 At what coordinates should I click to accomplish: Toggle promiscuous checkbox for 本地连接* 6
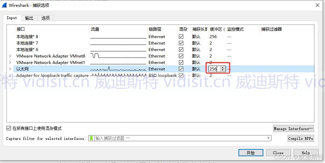(181, 49)
